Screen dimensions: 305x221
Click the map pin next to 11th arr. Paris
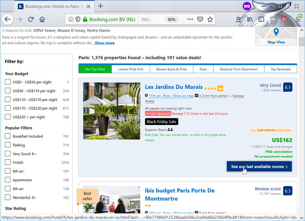pyautogui.click(x=146, y=96)
